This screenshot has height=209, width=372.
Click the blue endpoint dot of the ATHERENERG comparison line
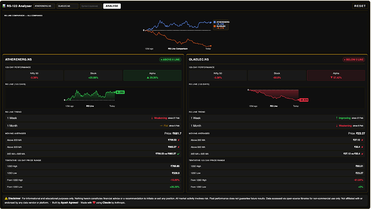[x=211, y=23]
